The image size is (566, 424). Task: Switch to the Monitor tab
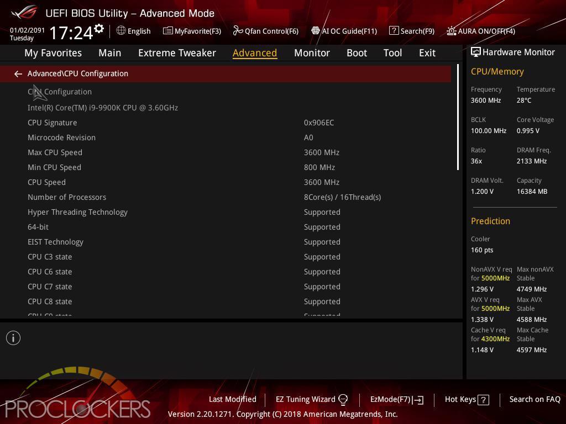pos(312,53)
